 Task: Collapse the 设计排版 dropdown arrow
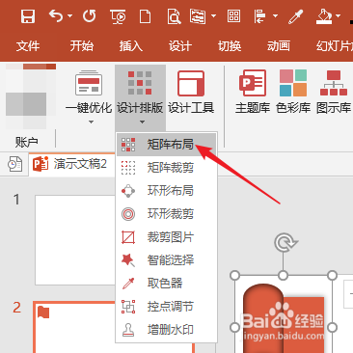click(142, 122)
